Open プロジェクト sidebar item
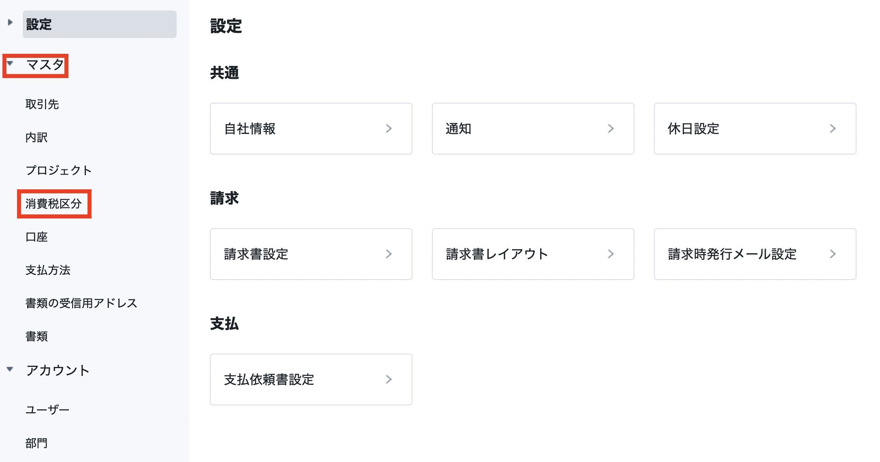880x462 pixels. pos(59,170)
